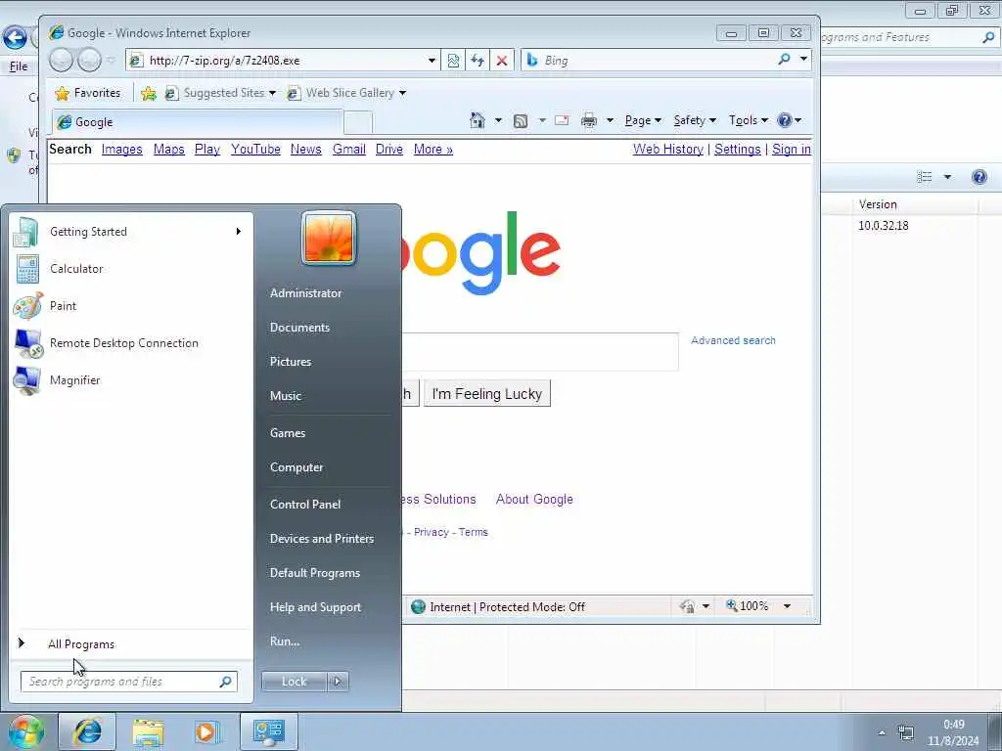
Task: Click I'm Feeling Lucky button
Action: [x=487, y=394]
